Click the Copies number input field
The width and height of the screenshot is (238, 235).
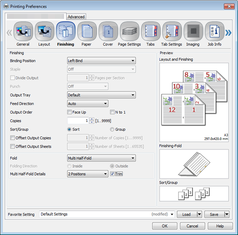point(78,121)
